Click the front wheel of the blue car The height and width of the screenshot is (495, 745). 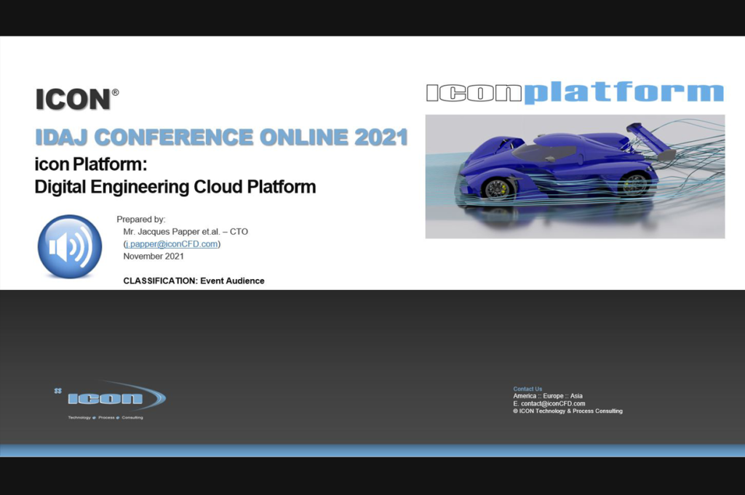click(x=497, y=188)
